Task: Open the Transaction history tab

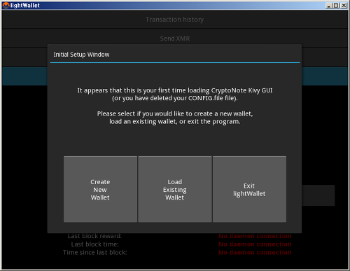Action: point(175,20)
